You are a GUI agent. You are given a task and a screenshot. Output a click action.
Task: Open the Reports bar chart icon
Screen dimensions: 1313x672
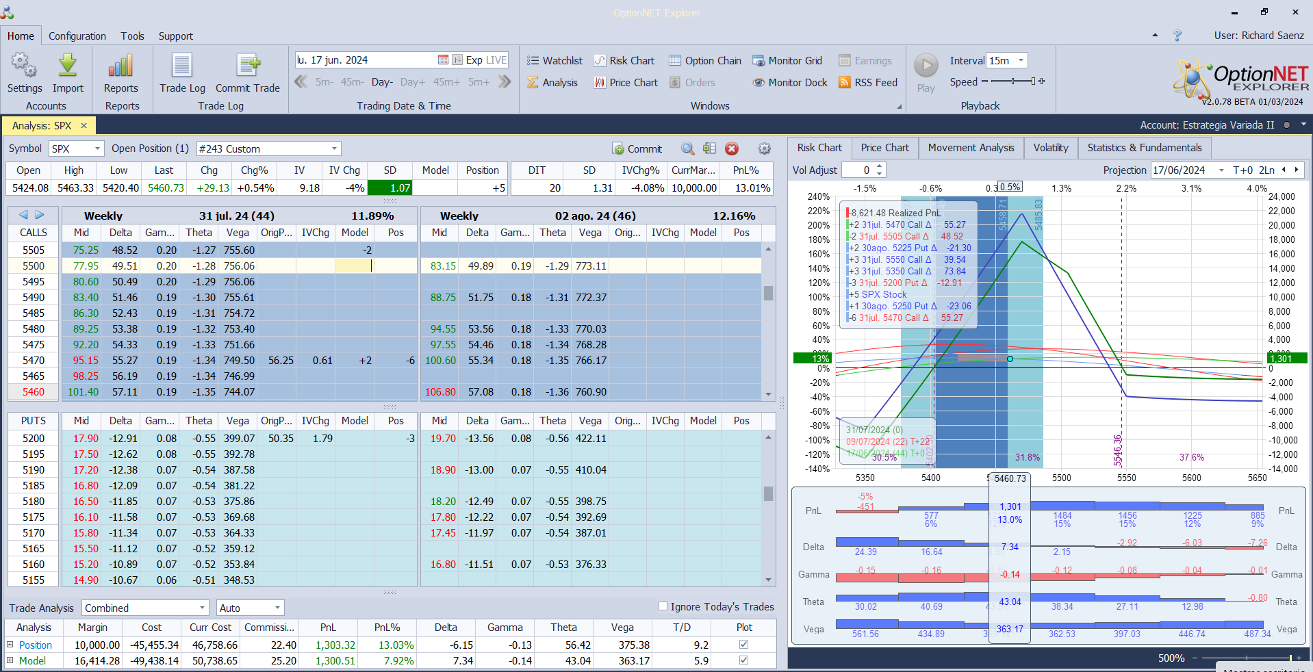coord(120,66)
